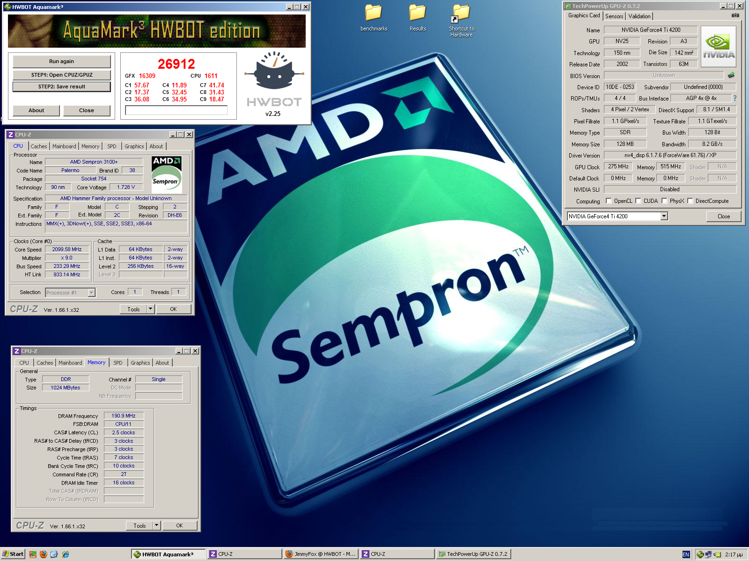This screenshot has width=749, height=561.
Task: Click STEP2: Save result button
Action: pos(62,86)
